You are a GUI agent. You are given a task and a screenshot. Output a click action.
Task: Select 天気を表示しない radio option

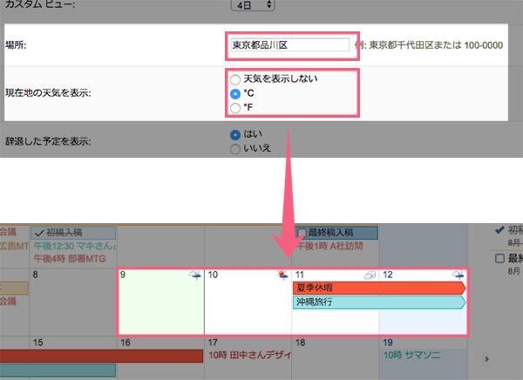(235, 79)
